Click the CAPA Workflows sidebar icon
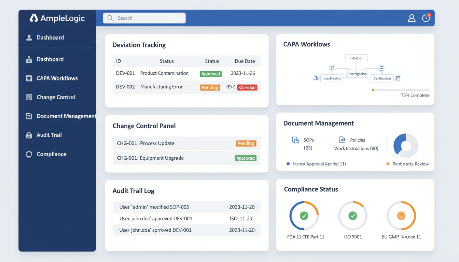This screenshot has width=459, height=262. 29,78
